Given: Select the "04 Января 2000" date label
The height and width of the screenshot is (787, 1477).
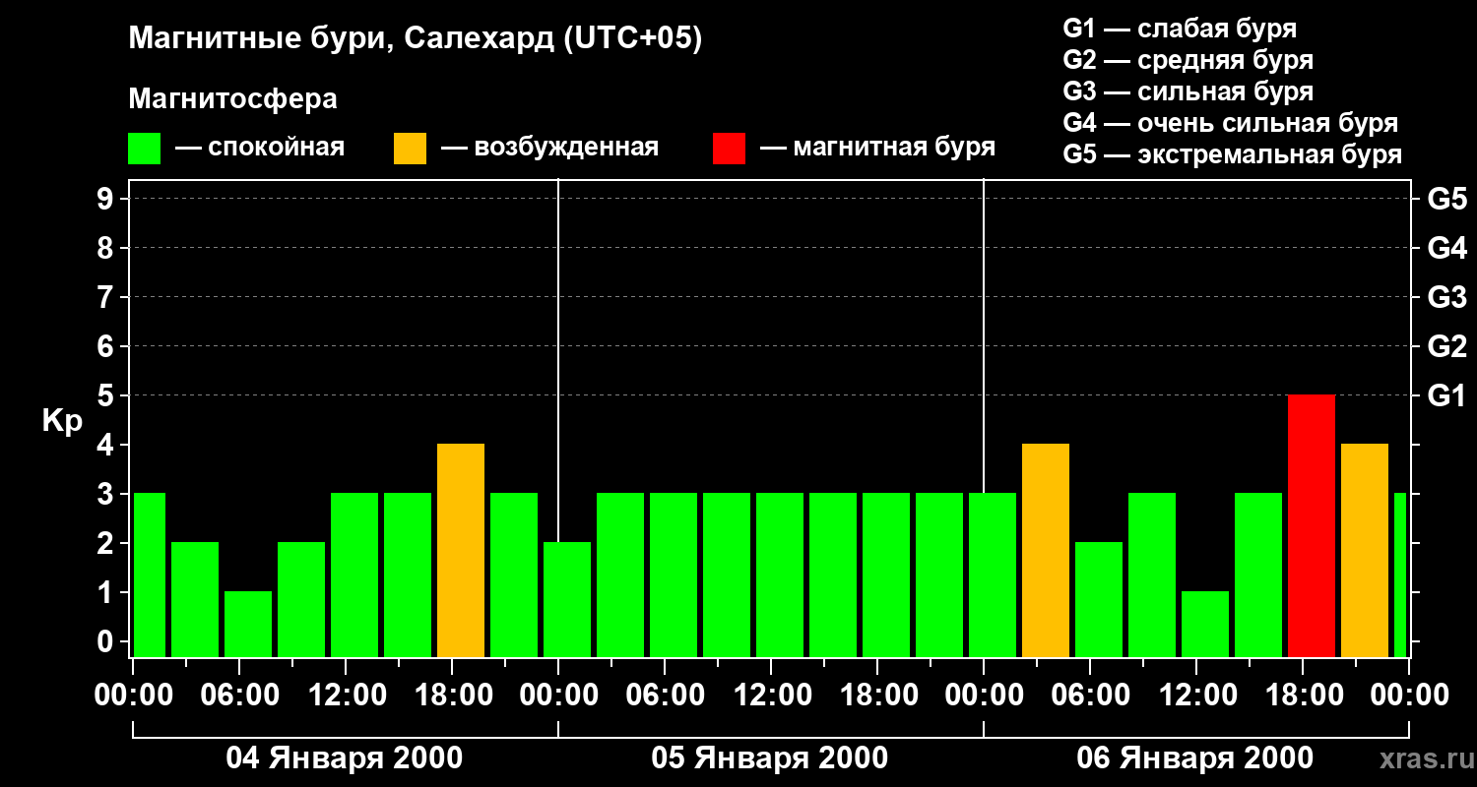Looking at the screenshot, I should coord(345,758).
